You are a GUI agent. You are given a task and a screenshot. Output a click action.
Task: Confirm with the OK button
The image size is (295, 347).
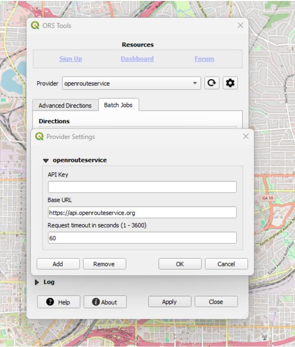pyautogui.click(x=180, y=264)
